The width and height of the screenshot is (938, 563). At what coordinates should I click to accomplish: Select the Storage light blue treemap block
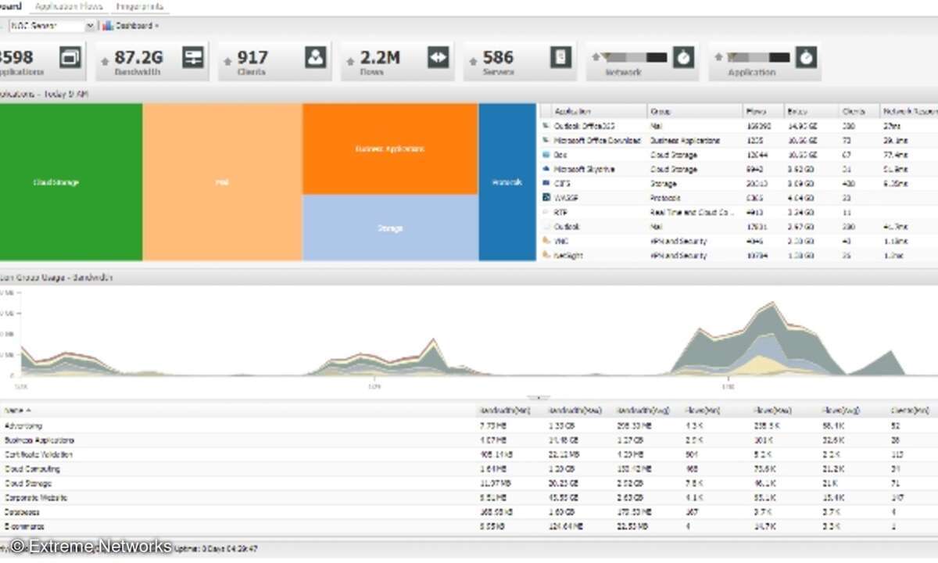[x=390, y=228]
